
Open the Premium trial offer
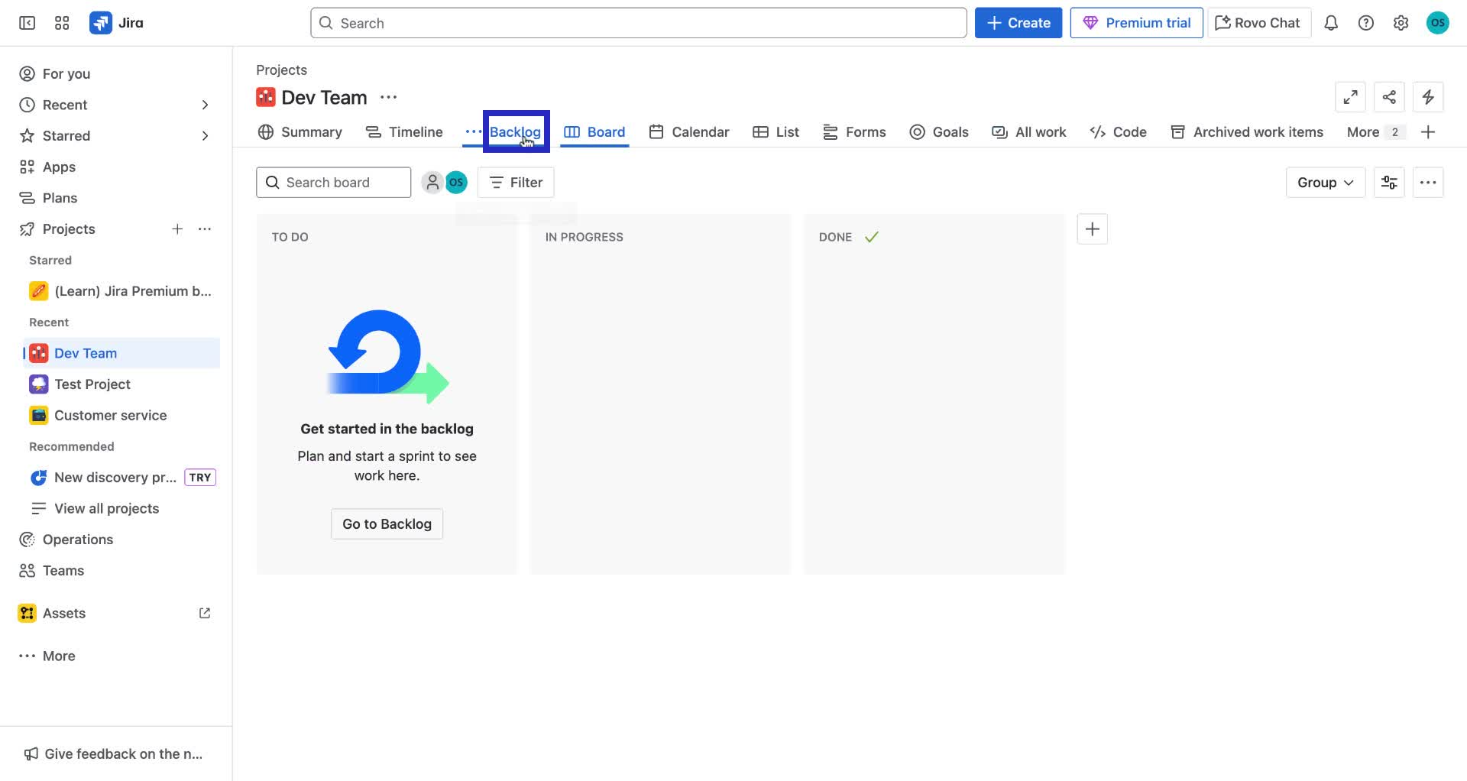(1136, 22)
